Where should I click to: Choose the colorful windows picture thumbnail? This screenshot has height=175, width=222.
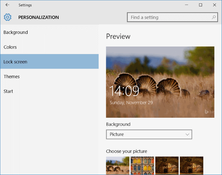click(142, 166)
